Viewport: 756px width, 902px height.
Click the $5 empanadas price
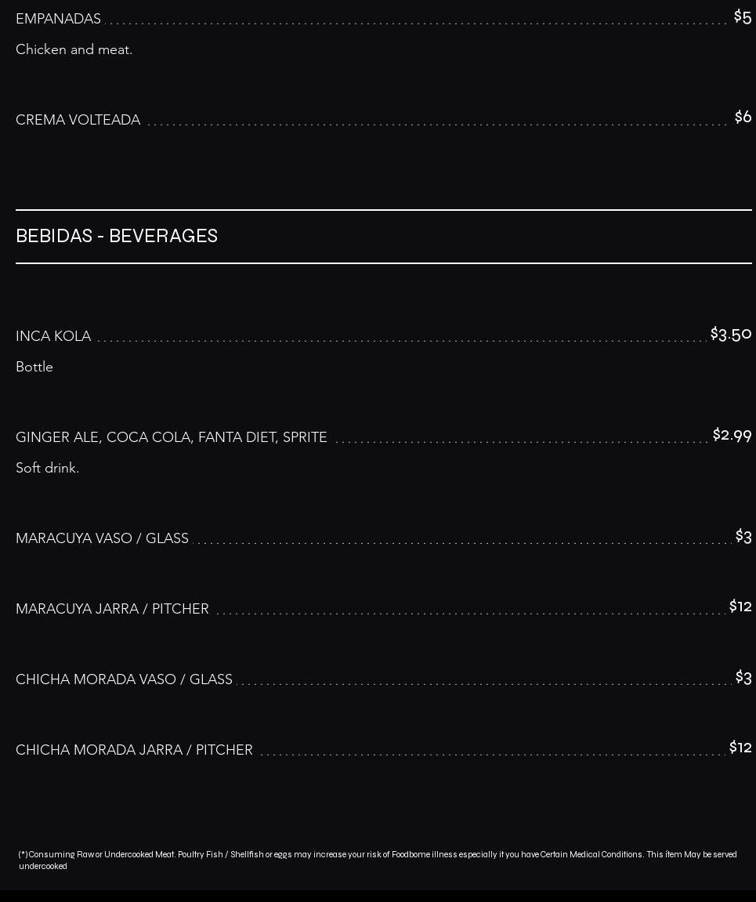click(742, 16)
